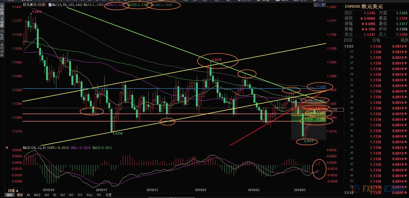This screenshot has height=198, width=409.
Task: Open the 日线 period selector
Action: click(x=13, y=191)
